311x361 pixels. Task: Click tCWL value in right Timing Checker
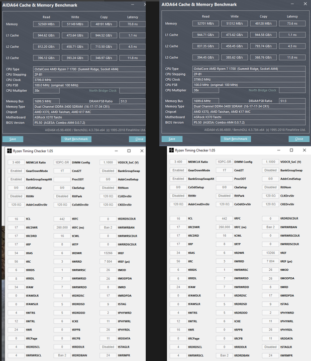pyautogui.click(x=224, y=236)
